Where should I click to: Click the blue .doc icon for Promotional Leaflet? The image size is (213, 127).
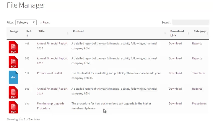click(13, 77)
